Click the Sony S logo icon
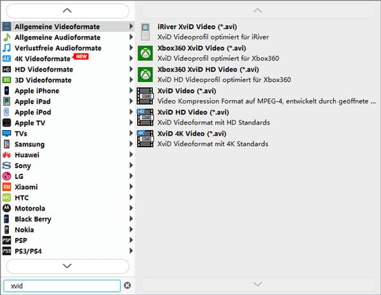381x295 pixels. (6, 166)
